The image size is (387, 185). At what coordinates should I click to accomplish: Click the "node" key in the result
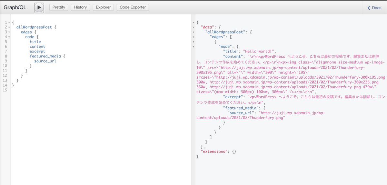225,47
